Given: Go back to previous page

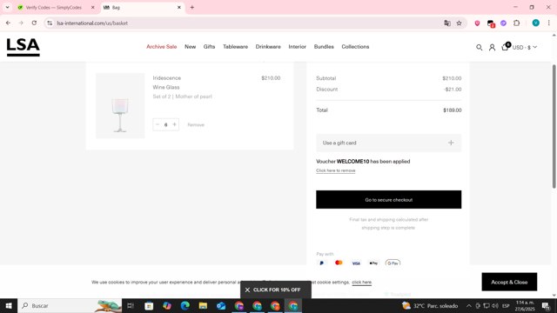Looking at the screenshot, I should [8, 23].
